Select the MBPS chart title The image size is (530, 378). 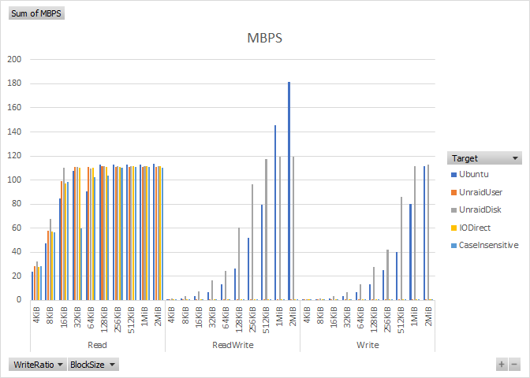264,39
